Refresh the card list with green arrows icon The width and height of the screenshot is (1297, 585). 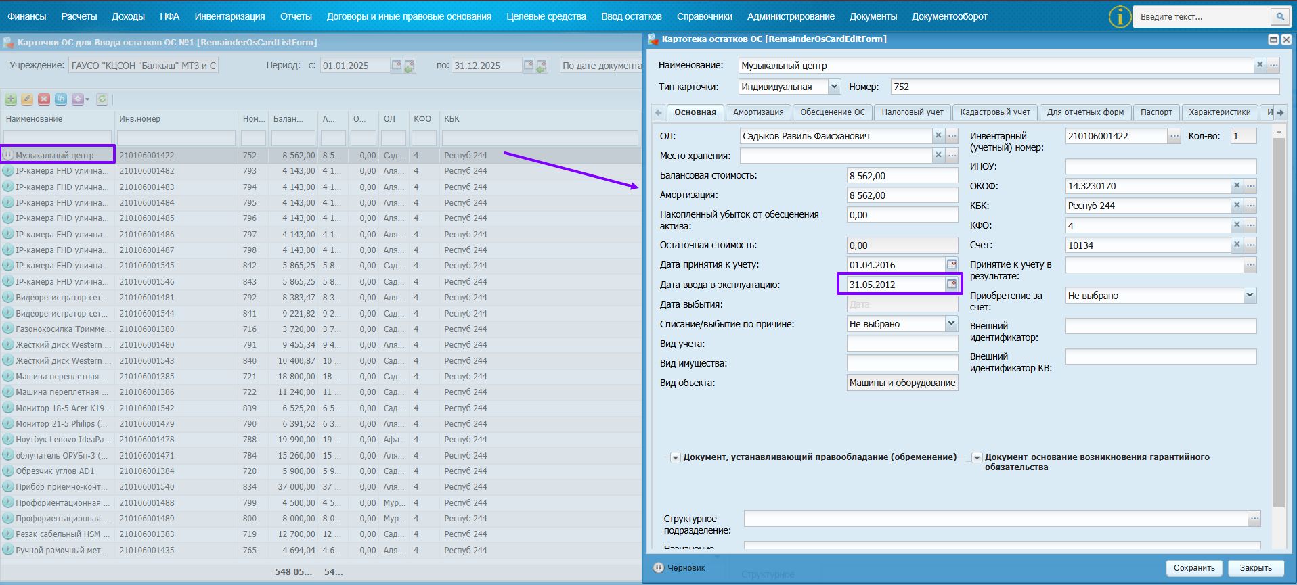(102, 99)
